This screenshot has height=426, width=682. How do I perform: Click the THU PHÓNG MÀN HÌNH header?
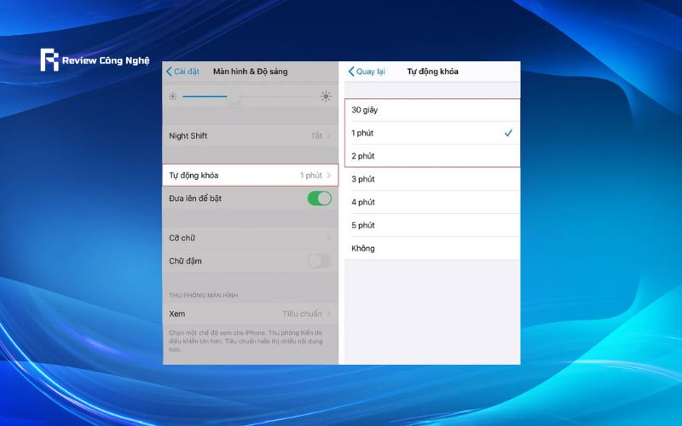204,295
